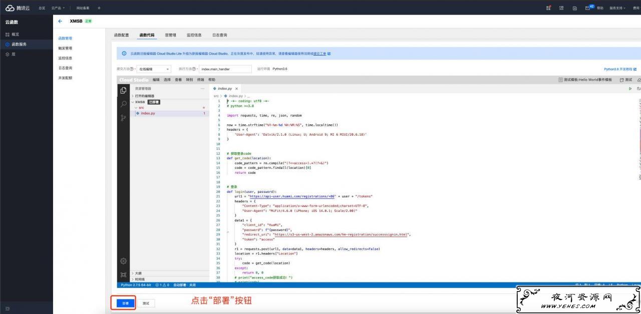The height and width of the screenshot is (314, 641).
Task: Open 函数管理 in the function side menu
Action: [65, 38]
